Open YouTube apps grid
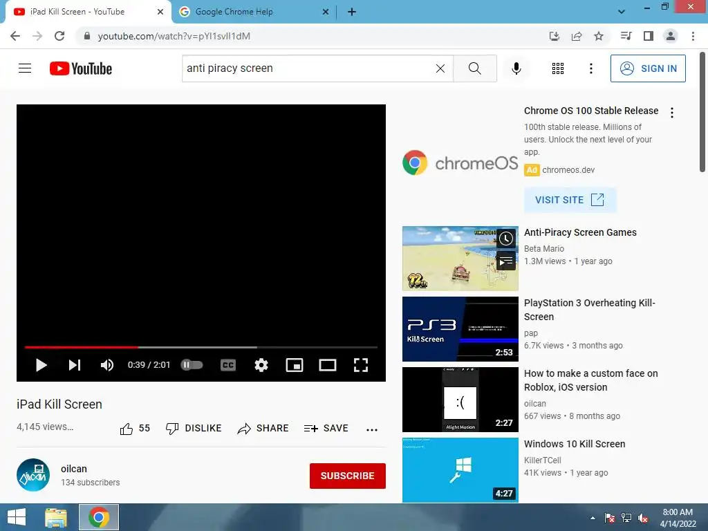 558,68
